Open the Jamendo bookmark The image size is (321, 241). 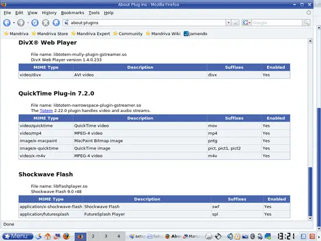(196, 34)
